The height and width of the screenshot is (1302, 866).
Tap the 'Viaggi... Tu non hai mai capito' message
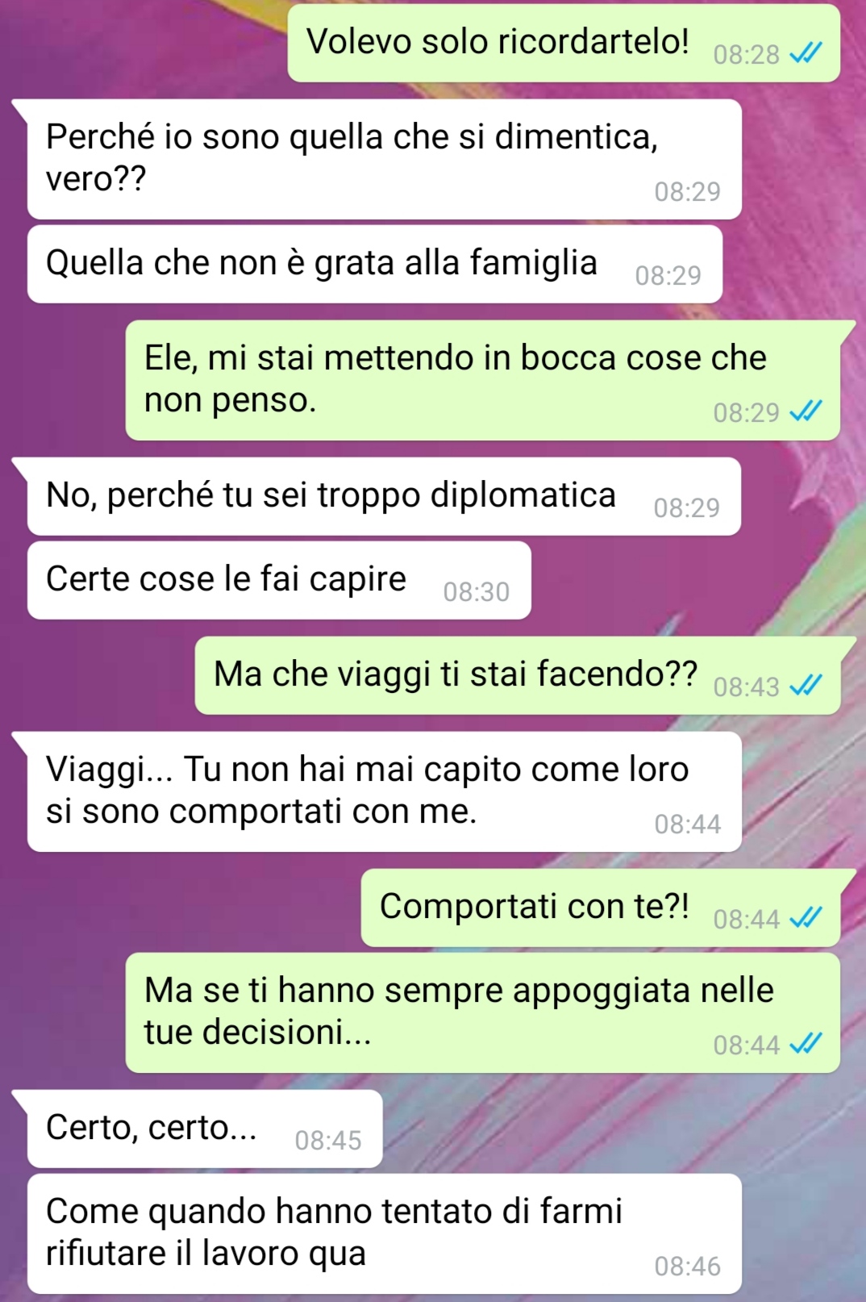384,791
